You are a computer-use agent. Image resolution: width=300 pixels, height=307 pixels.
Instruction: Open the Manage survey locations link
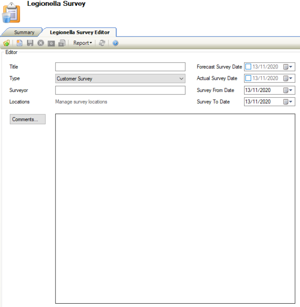pos(81,102)
